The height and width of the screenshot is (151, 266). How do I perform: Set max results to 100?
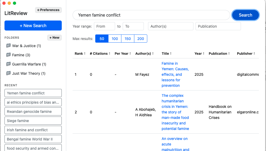tap(115, 39)
